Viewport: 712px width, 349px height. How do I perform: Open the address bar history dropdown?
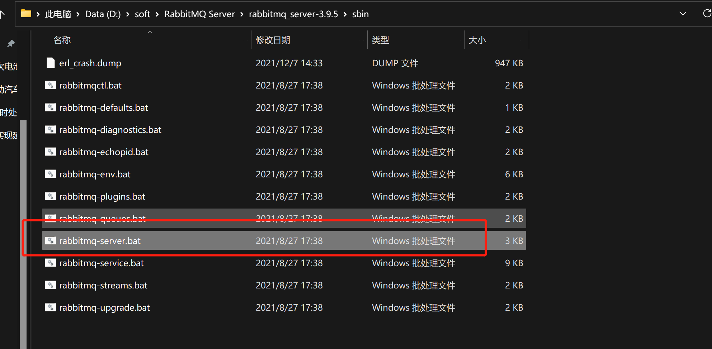click(683, 14)
